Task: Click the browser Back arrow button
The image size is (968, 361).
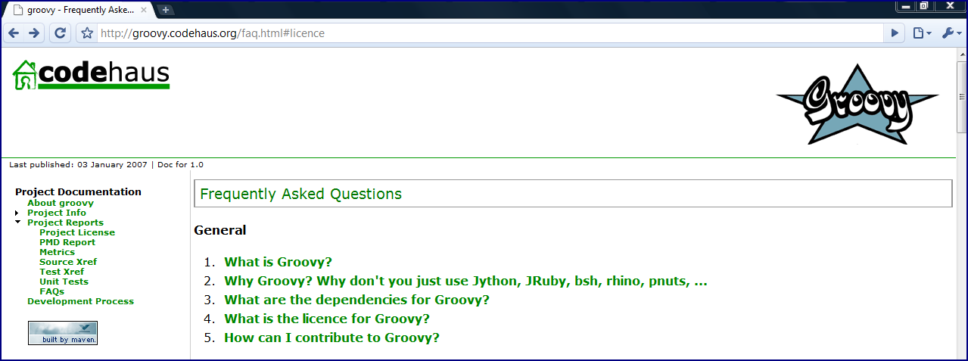Action: point(14,33)
